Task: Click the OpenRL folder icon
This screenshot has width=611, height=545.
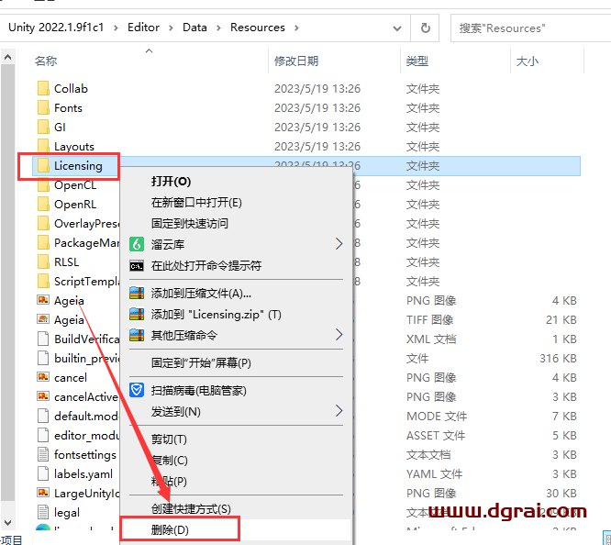Action: point(43,204)
